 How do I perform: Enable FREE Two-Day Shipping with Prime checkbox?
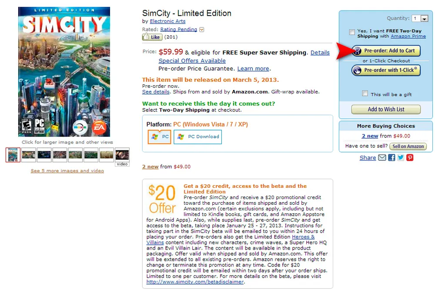click(x=351, y=32)
